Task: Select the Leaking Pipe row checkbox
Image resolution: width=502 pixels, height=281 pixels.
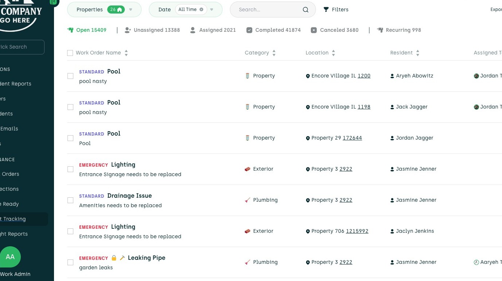Action: pyautogui.click(x=70, y=262)
